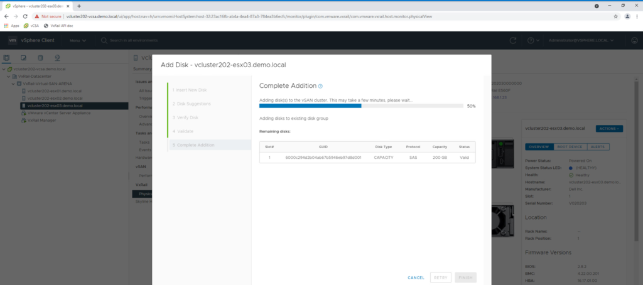643x285 pixels.
Task: Click the Complete Addition help icon
Action: pos(320,86)
